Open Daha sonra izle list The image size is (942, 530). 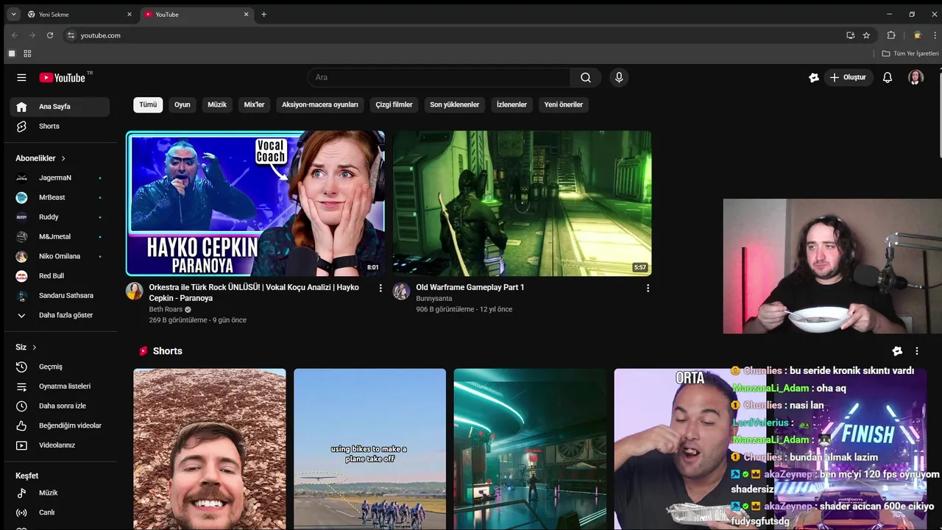click(60, 406)
